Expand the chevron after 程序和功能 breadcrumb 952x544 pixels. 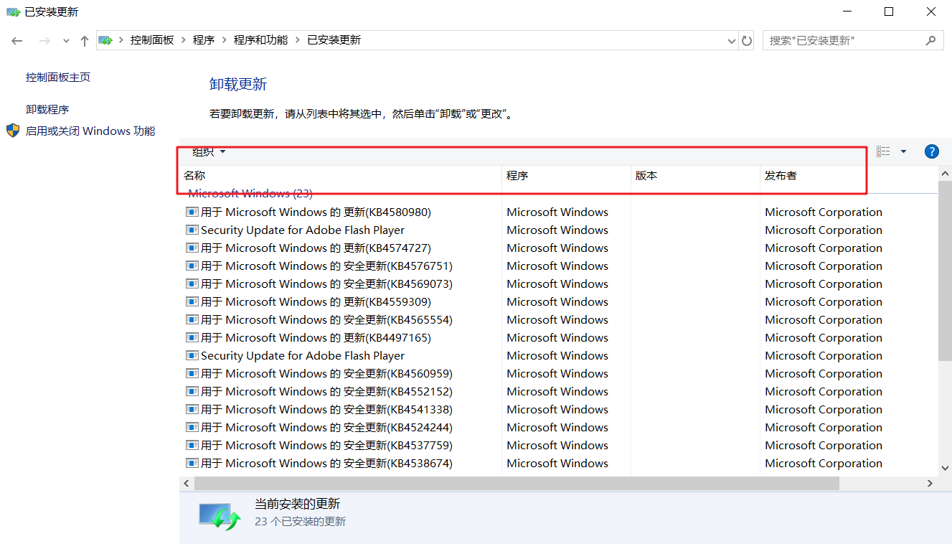pos(297,41)
